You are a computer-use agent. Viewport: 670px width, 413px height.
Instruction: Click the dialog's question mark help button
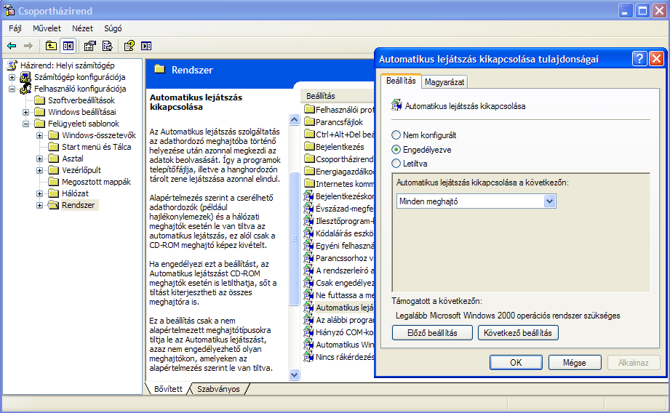coord(639,60)
